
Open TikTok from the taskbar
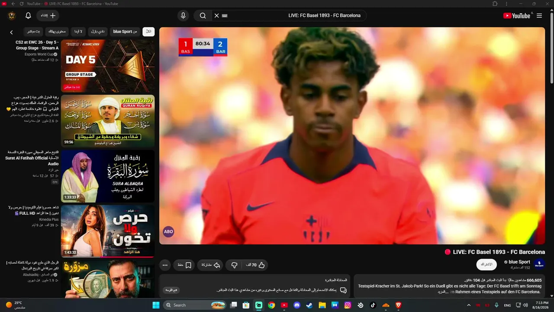point(373,305)
